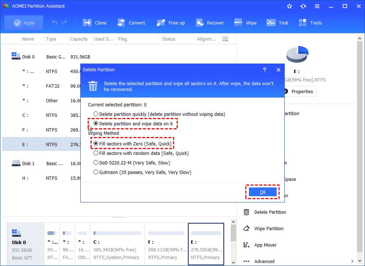This screenshot has height=266, width=365.
Task: Click the Advanced three dots icon
Action: [246, 261]
